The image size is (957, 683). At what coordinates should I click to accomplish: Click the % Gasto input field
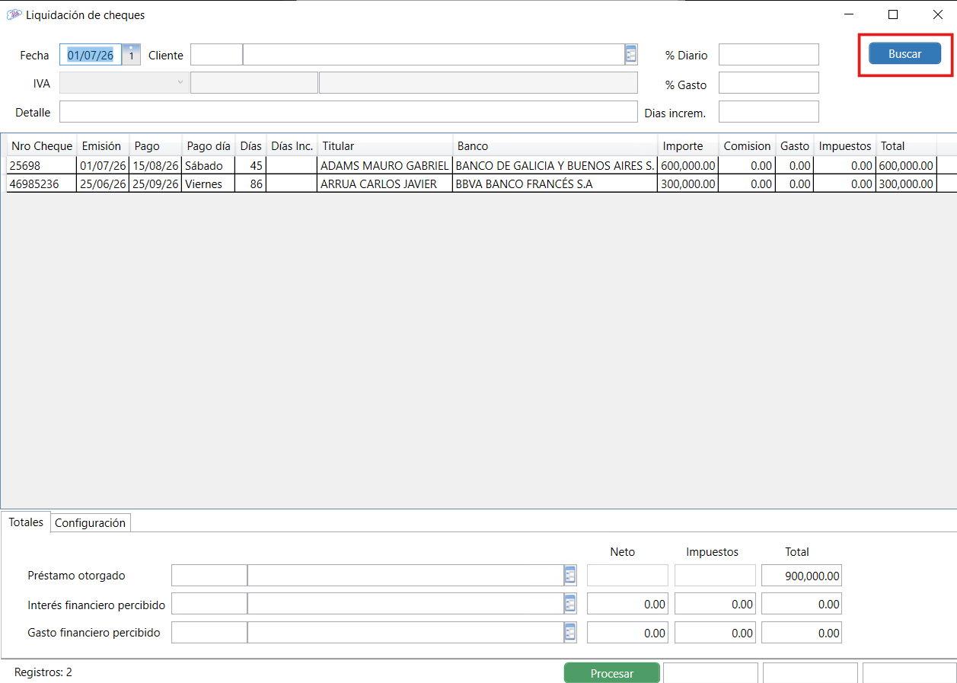(769, 83)
